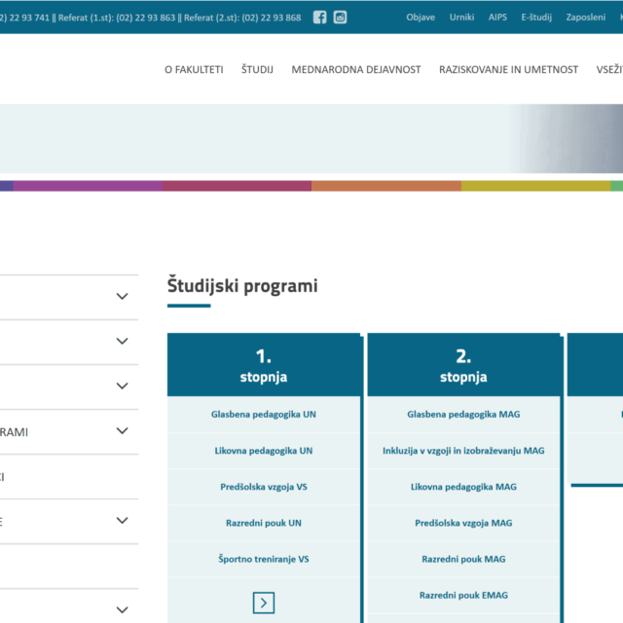Open RAZISKOVANJE IN UMETNOST menu
The image size is (623, 623).
point(508,69)
